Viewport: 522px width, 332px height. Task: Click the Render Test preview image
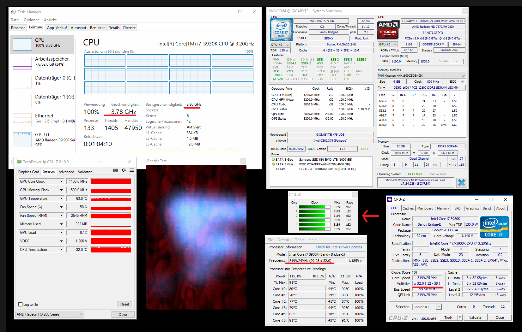(x=196, y=237)
